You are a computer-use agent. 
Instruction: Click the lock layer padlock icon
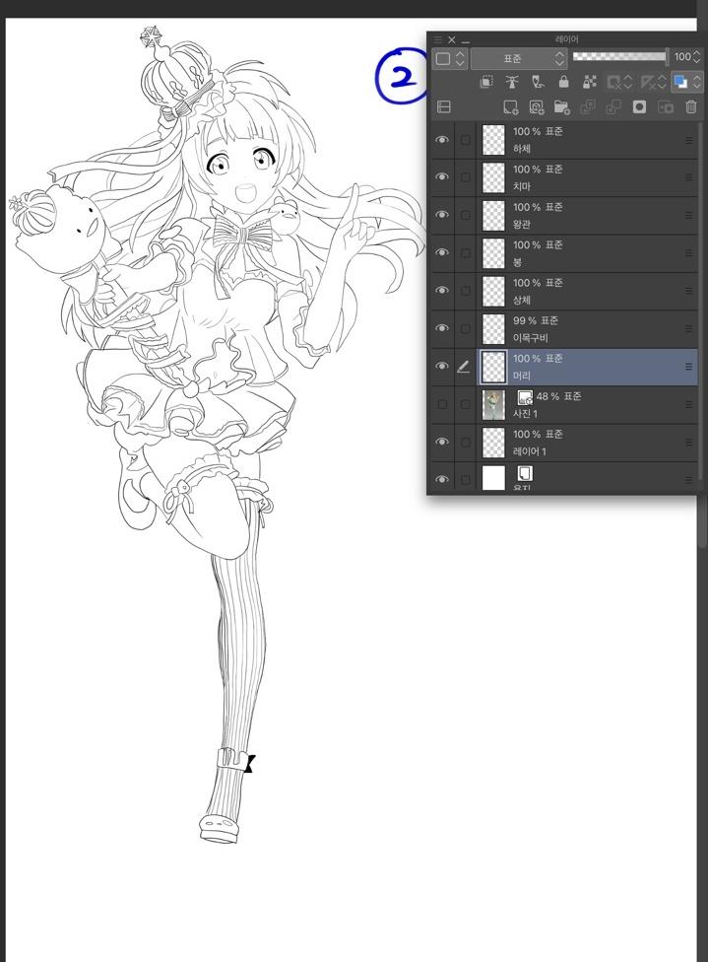[564, 82]
